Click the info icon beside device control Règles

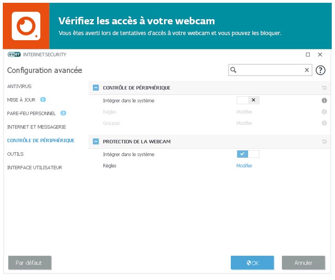click(324, 112)
